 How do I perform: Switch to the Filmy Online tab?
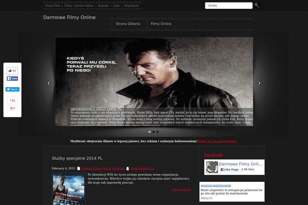[x=161, y=24]
